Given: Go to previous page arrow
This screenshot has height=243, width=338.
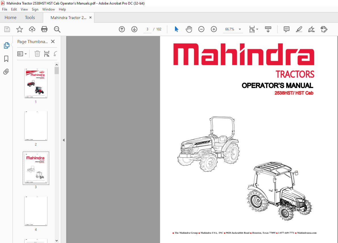Looking at the screenshot, I should click(122, 29).
